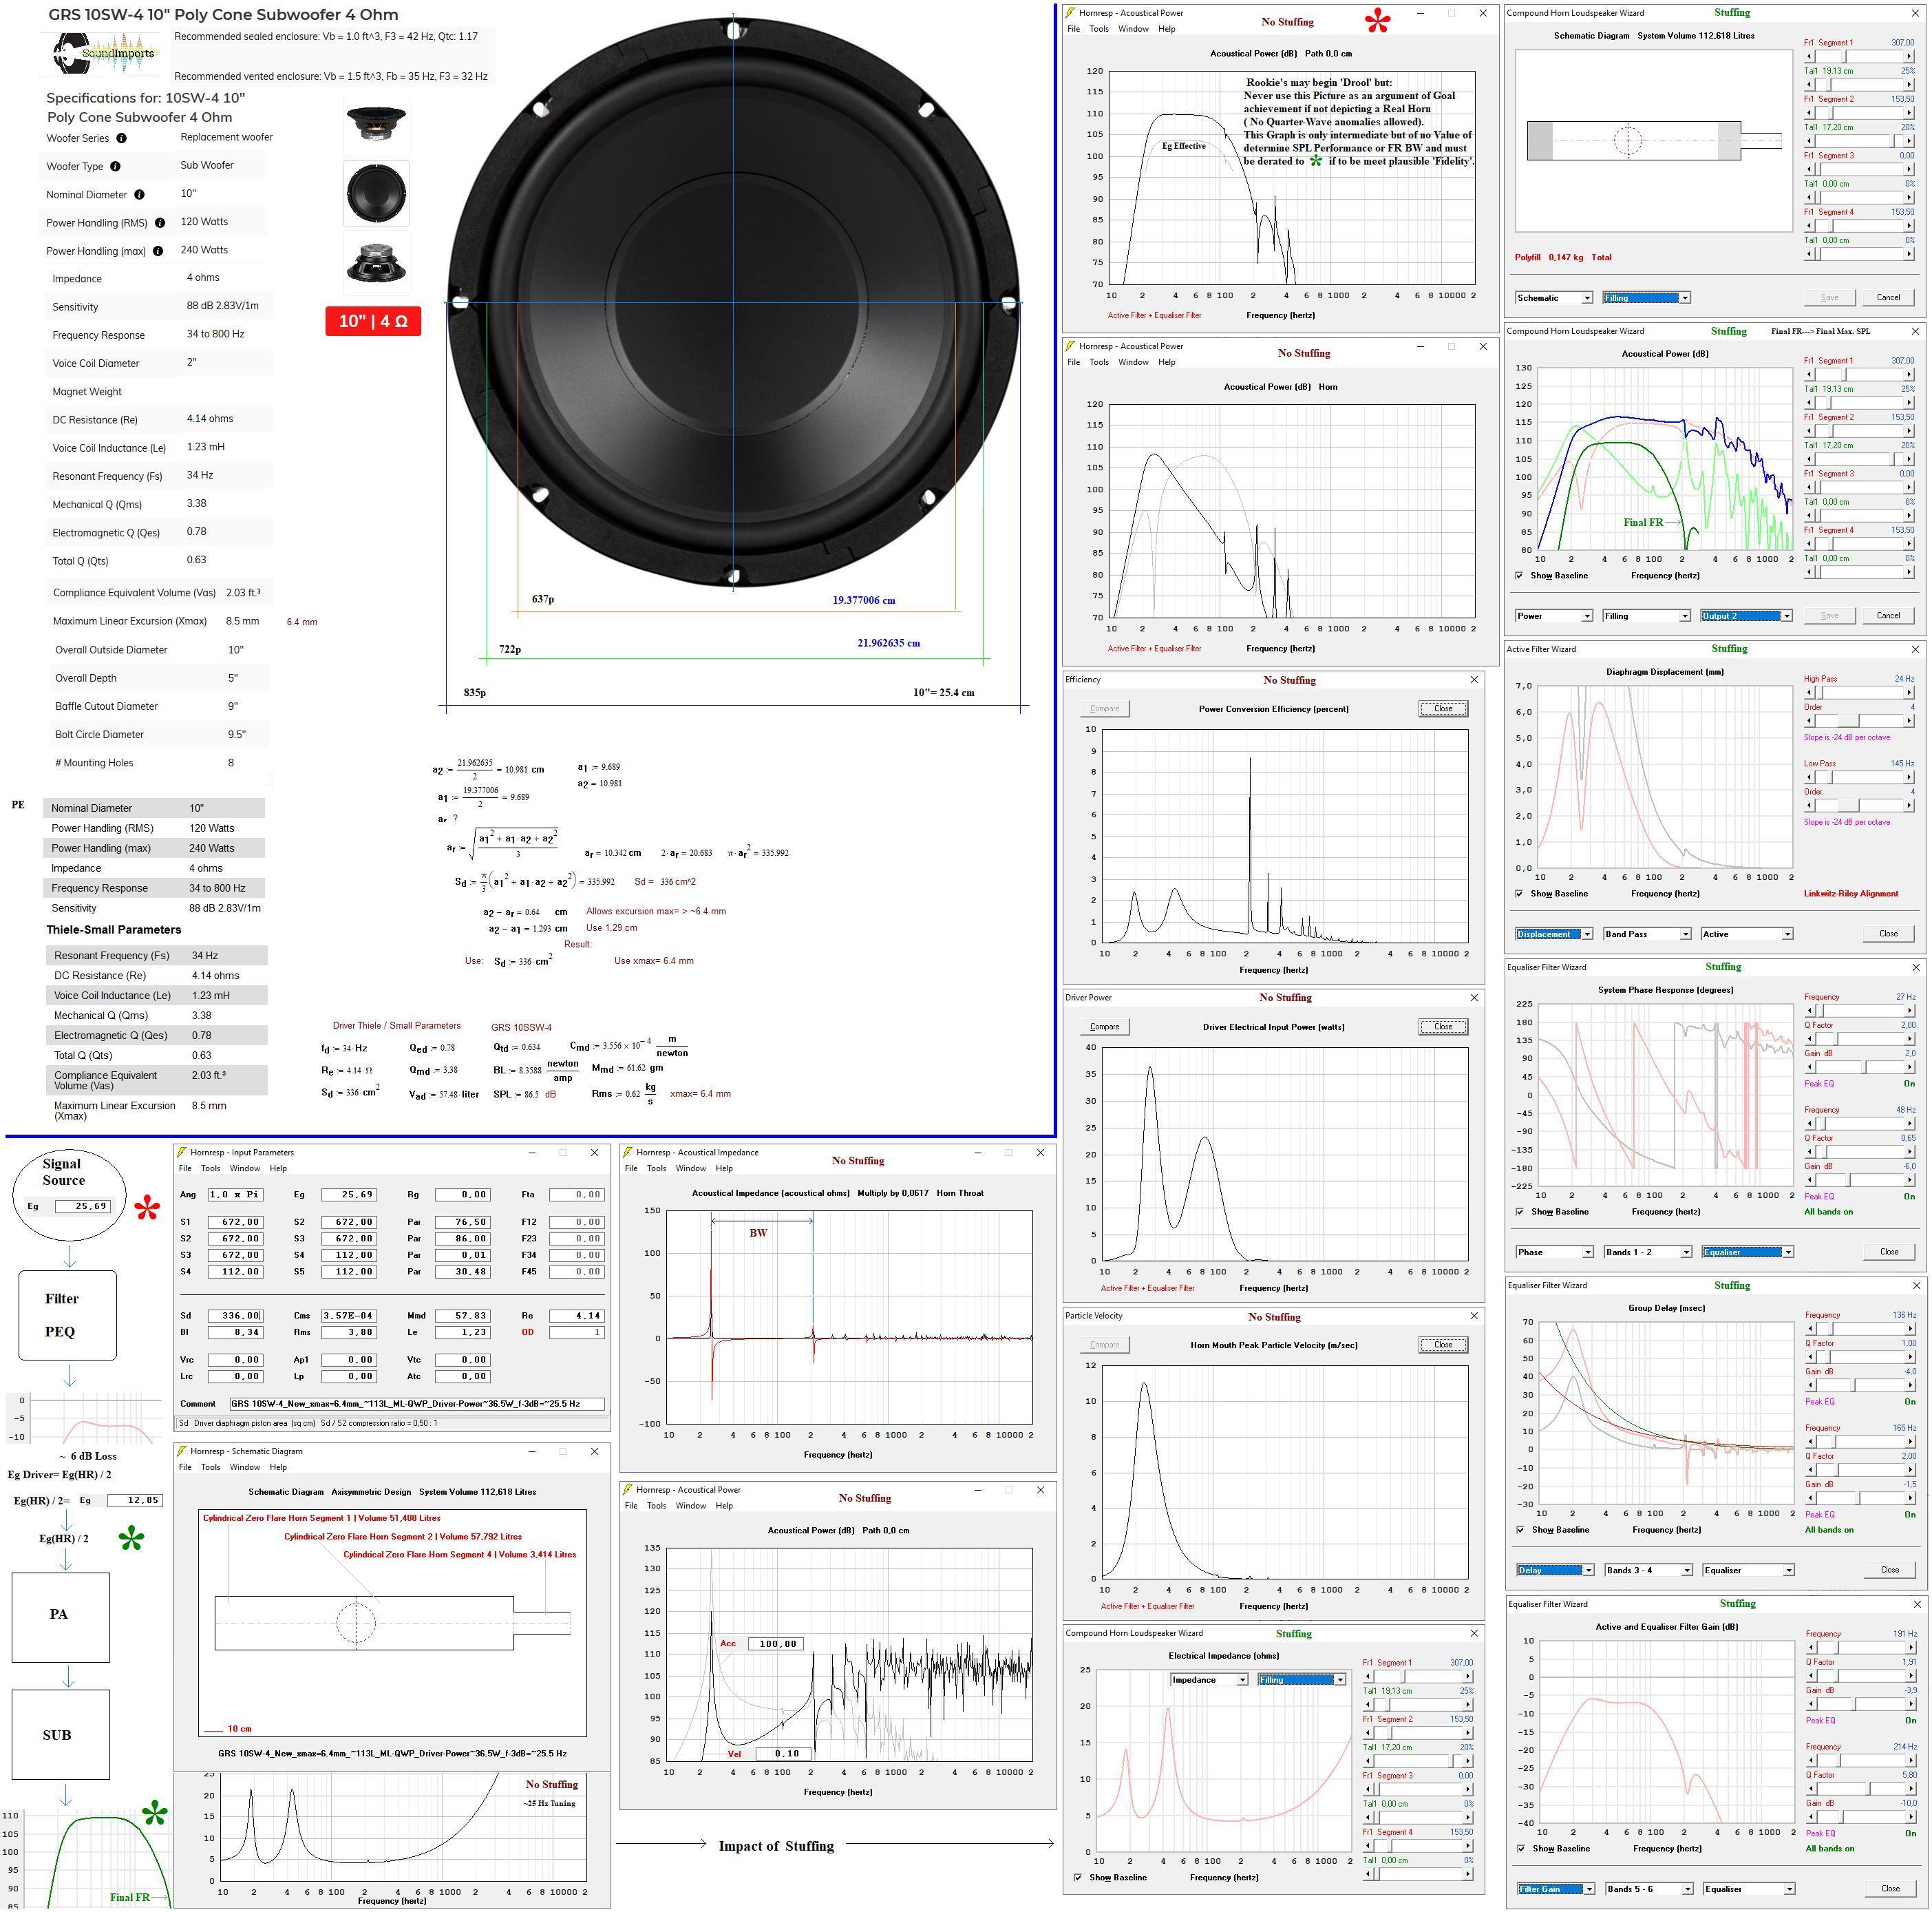Click the Power Handling (RMS) info icon
Viewport: 1932px width, 1912px height.
click(160, 223)
